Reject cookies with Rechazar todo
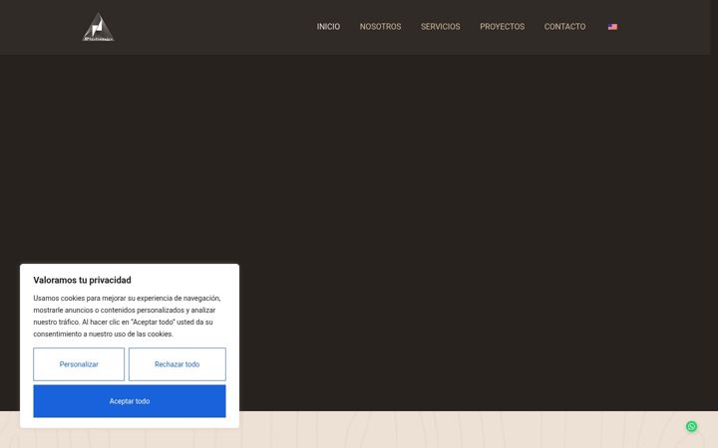The image size is (718, 448). [178, 364]
